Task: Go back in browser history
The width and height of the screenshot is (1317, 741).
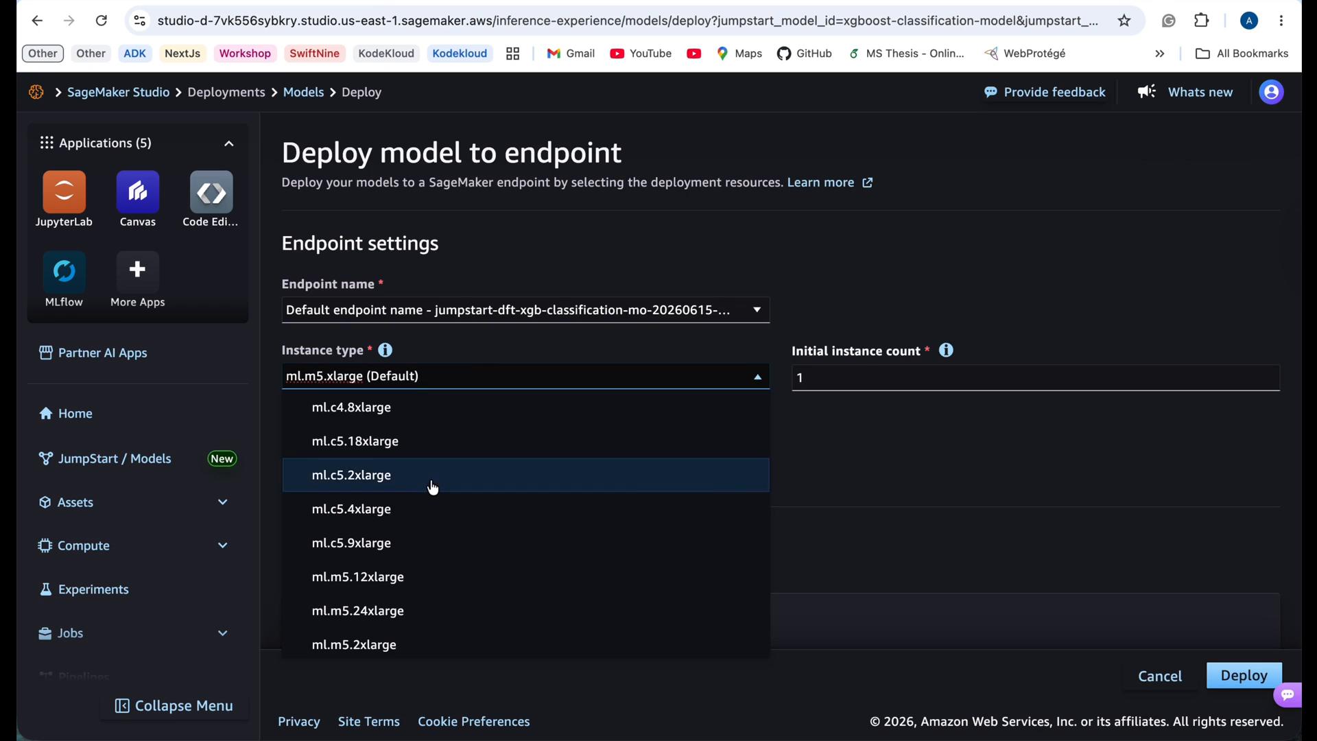Action: [x=37, y=21]
